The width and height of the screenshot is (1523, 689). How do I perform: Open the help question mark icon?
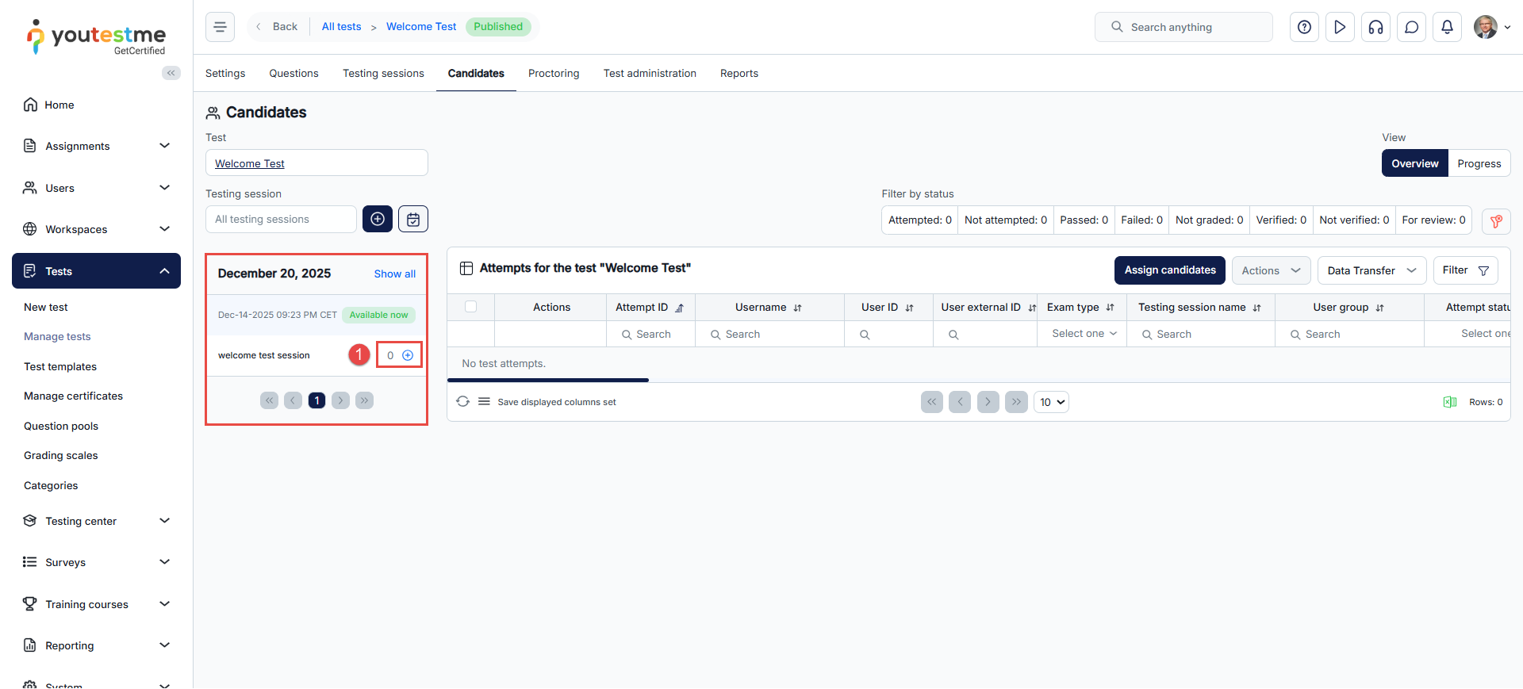[x=1304, y=27]
